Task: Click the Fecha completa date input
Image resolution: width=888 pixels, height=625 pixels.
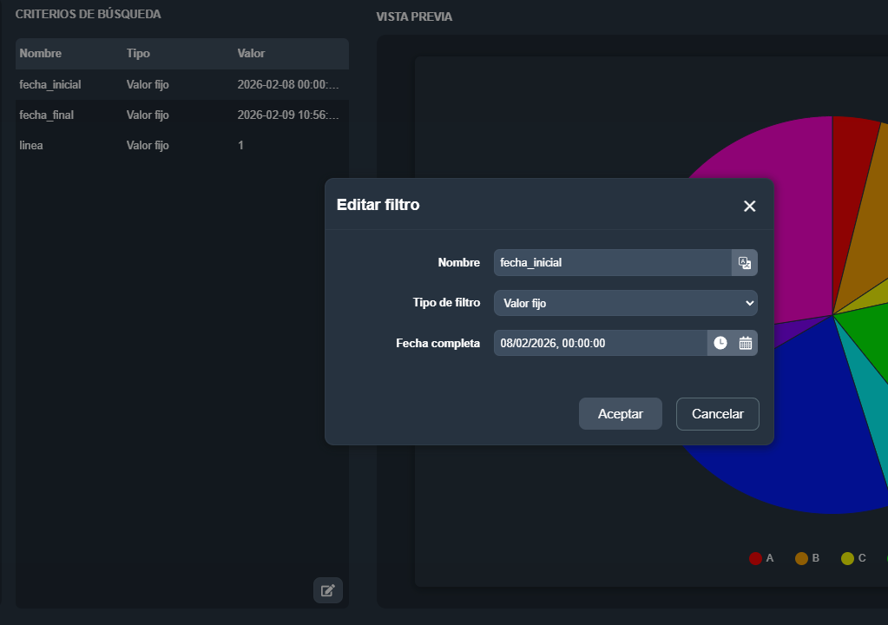Action: coord(599,343)
